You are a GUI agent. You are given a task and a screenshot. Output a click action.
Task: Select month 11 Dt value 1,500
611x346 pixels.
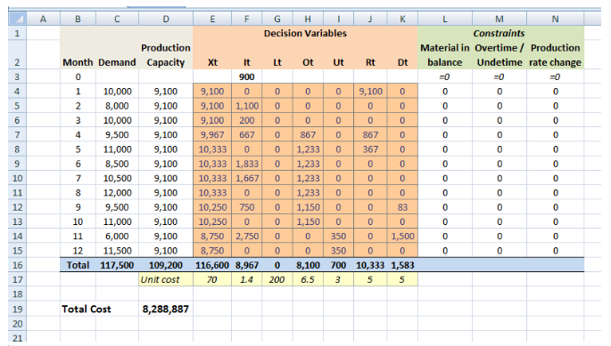[402, 237]
